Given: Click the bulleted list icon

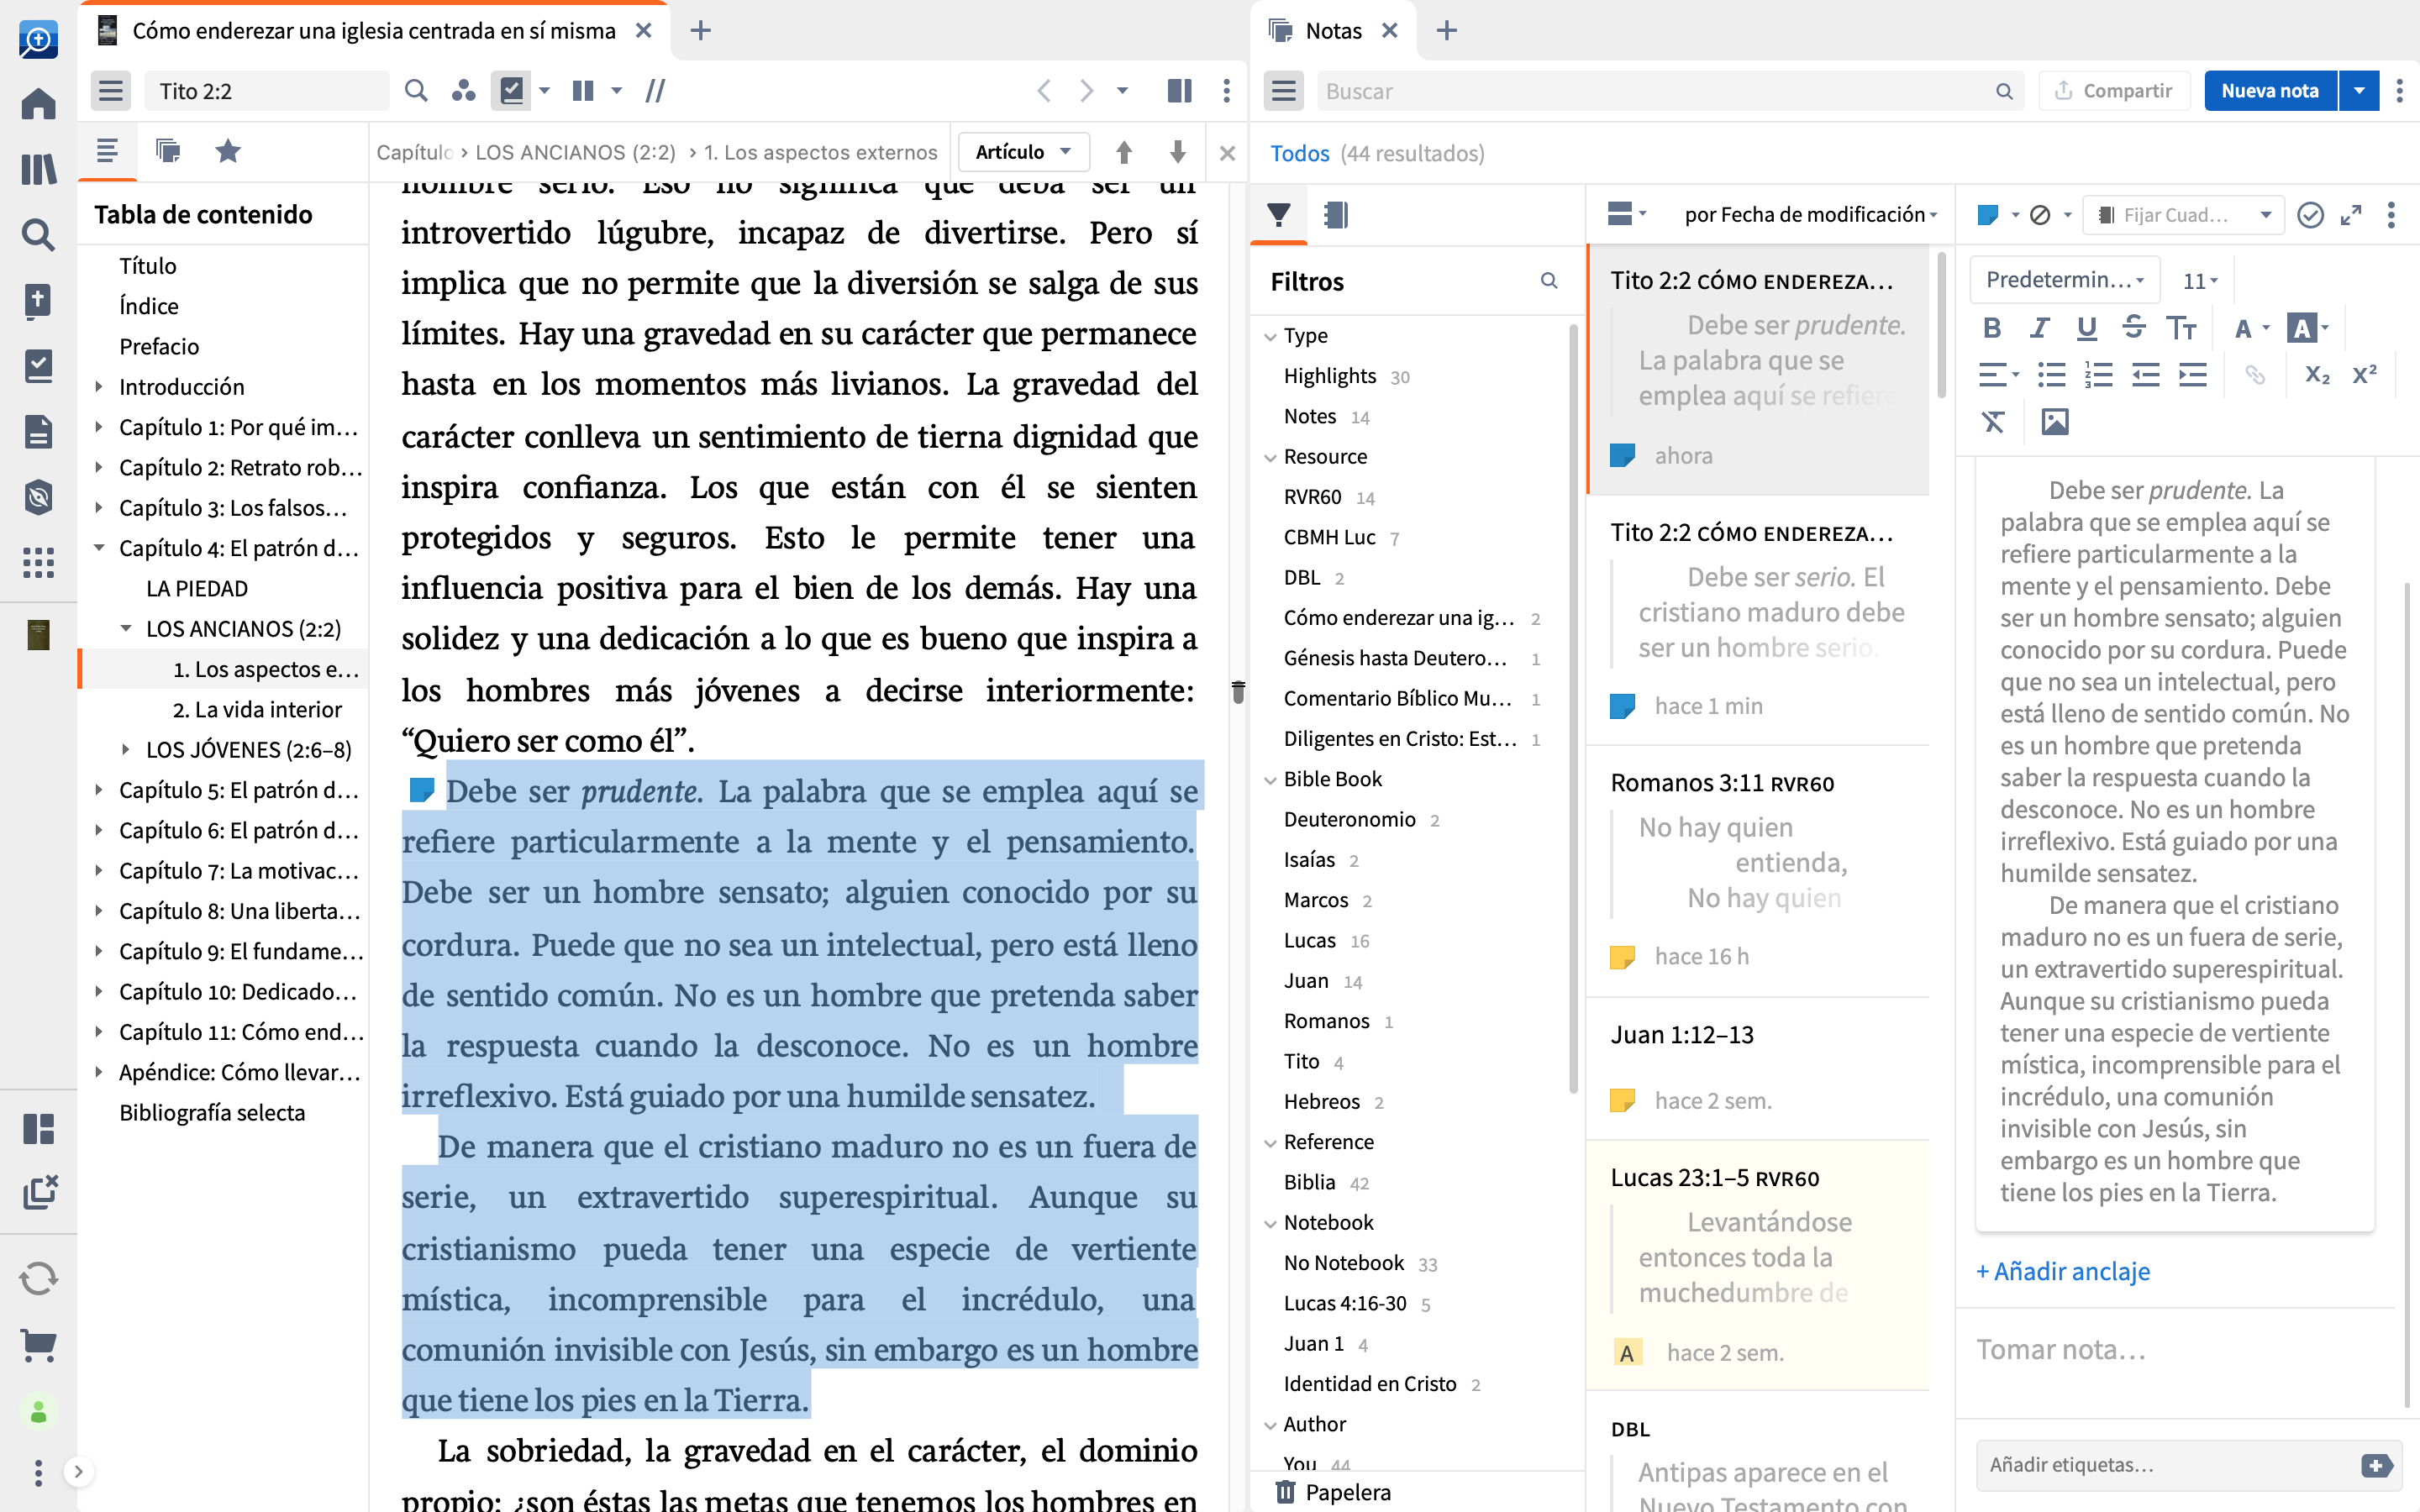Looking at the screenshot, I should coord(2051,375).
